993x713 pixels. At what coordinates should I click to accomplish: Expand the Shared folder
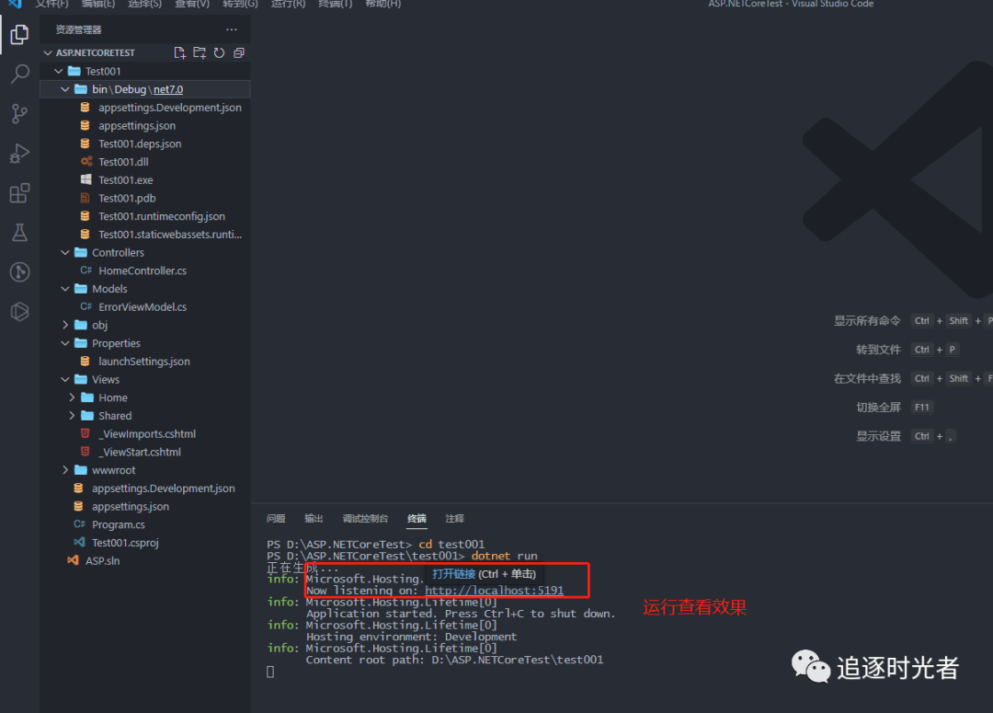(x=72, y=416)
